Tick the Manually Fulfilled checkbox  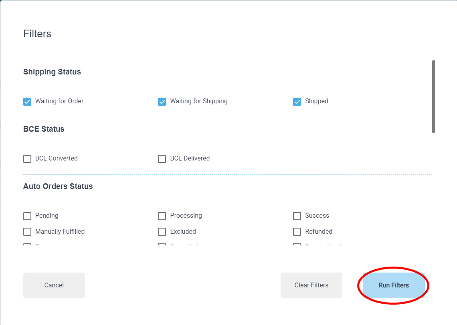tap(27, 232)
